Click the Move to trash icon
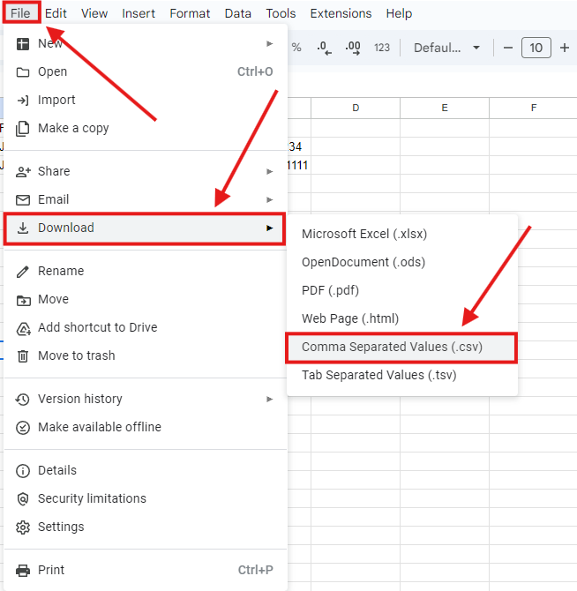The image size is (577, 591). pos(23,355)
